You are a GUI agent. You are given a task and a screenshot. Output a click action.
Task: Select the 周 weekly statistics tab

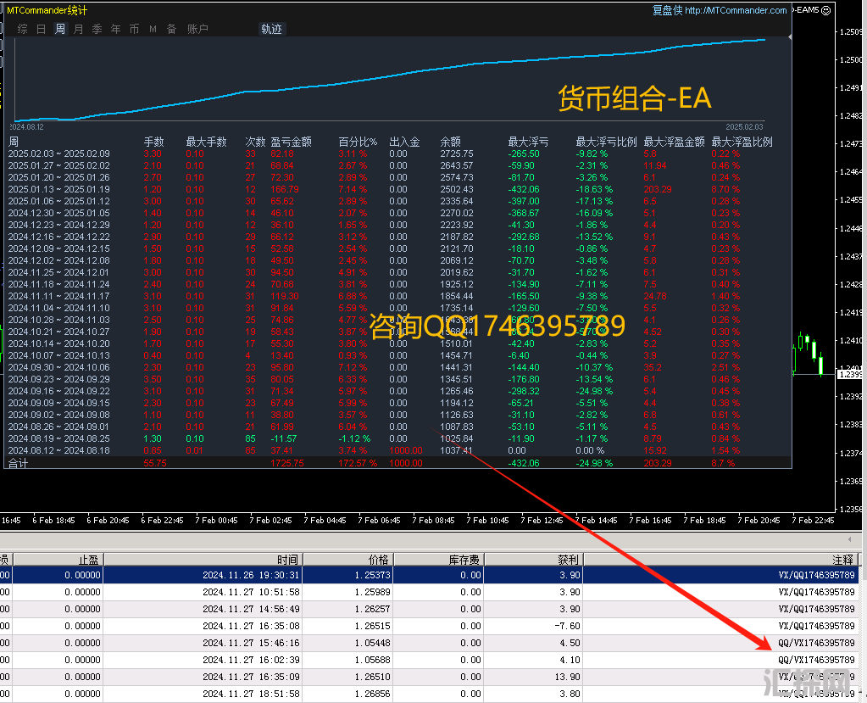[60, 29]
